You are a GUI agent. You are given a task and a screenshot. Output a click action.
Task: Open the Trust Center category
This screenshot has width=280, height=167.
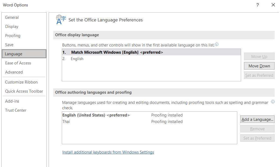coord(24,110)
